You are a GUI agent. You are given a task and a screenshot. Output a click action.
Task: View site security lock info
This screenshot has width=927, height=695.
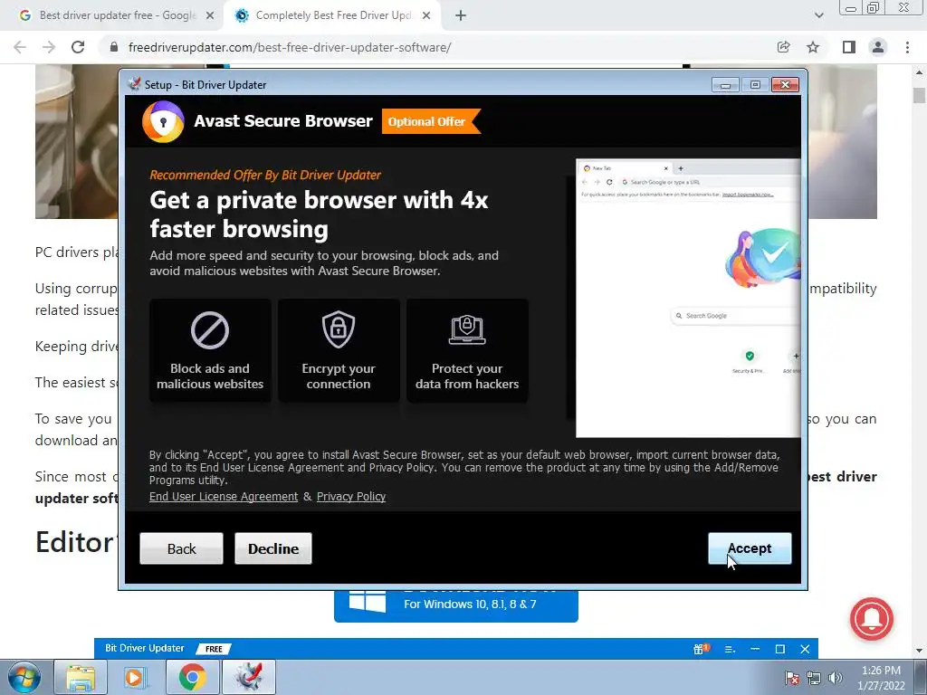click(114, 47)
